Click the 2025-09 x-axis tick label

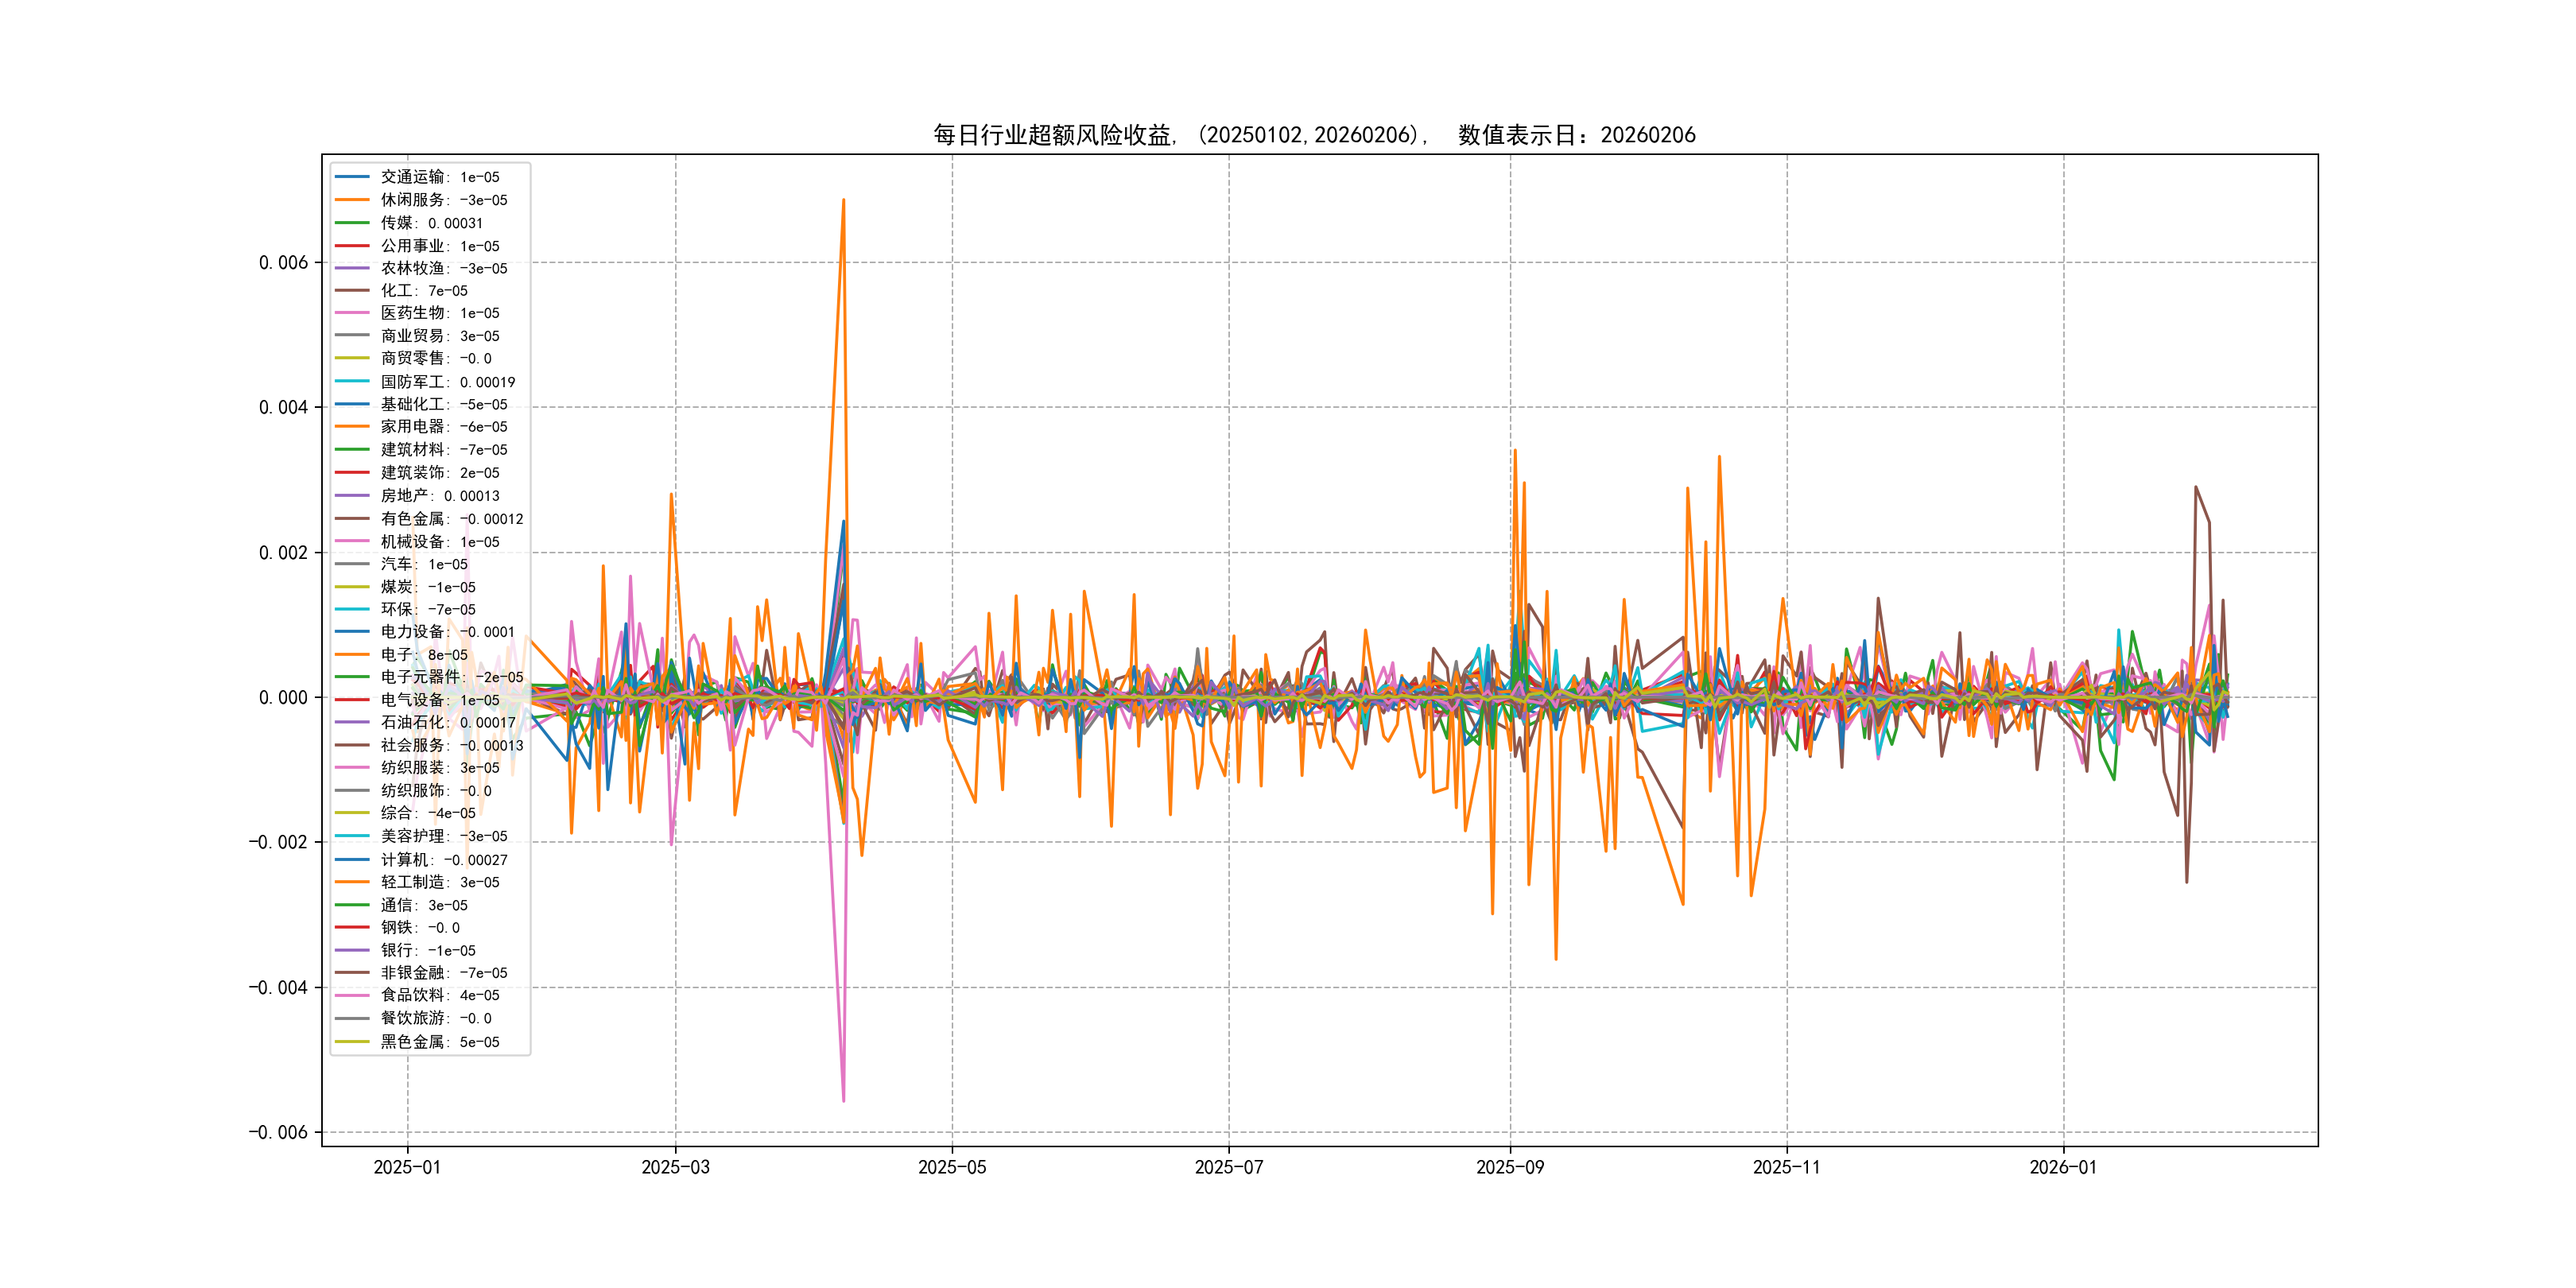1510,1167
